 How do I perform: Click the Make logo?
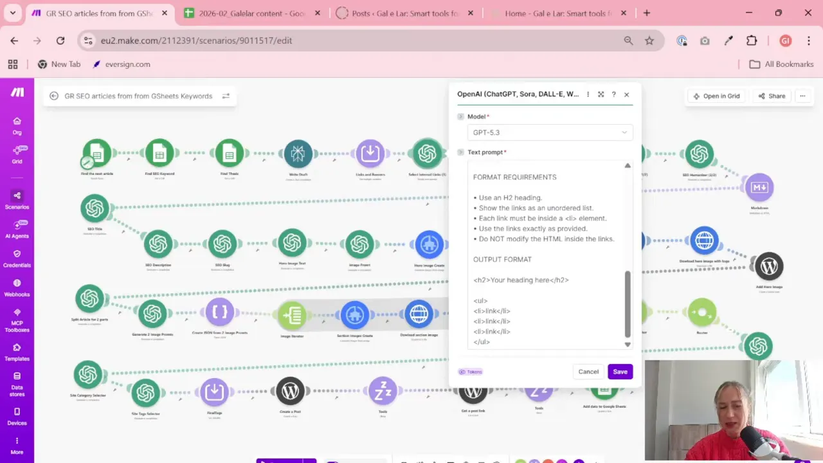[x=17, y=92]
